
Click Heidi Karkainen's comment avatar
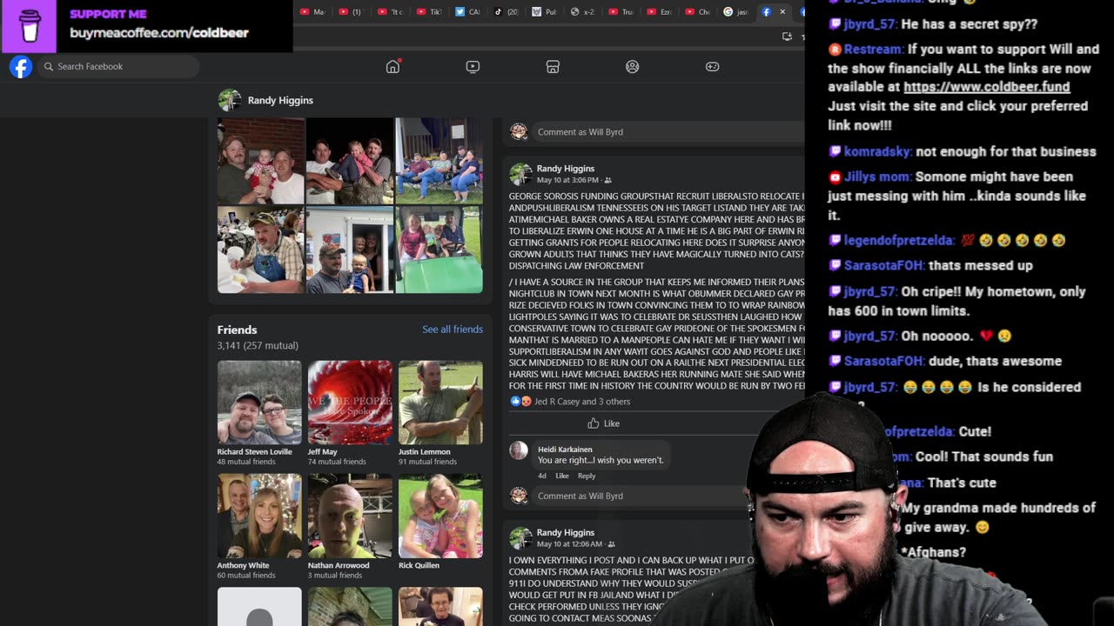[519, 450]
